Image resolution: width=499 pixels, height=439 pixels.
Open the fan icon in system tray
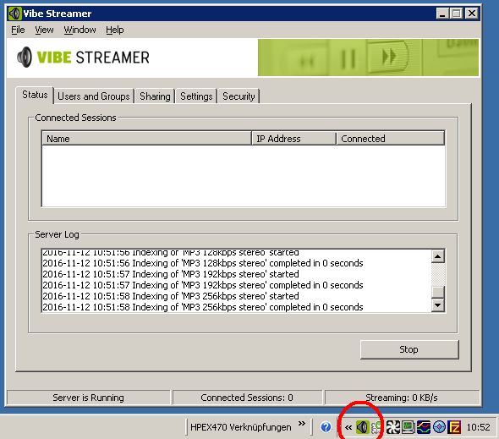(392, 427)
